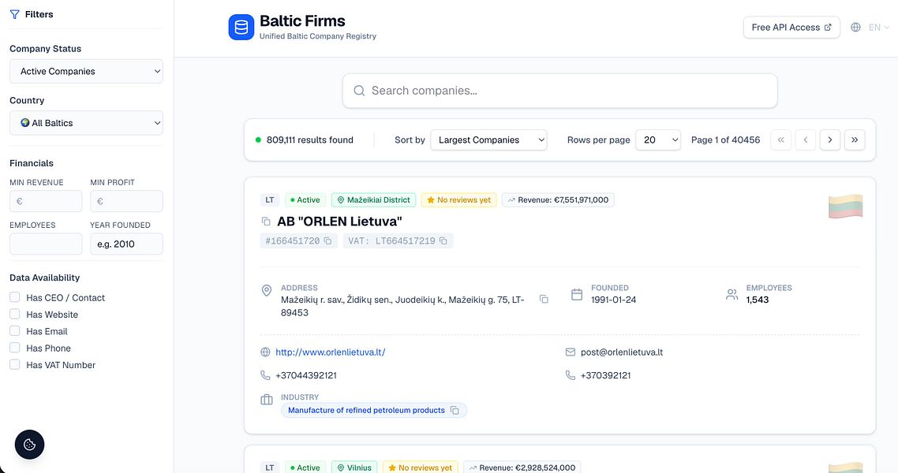This screenshot has height=473, width=898.
Task: Click the magnifier icon in the search box
Action: 359,91
